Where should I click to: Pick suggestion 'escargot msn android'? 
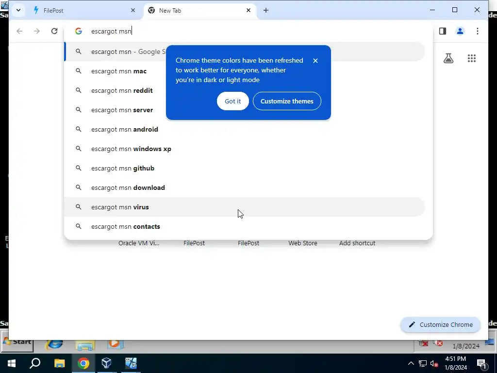coord(245,129)
